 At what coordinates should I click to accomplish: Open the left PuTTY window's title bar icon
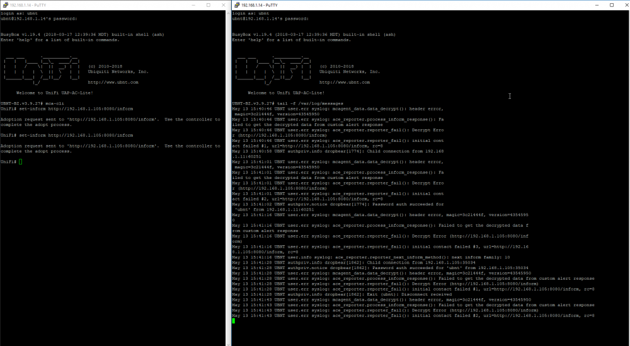pyautogui.click(x=5, y=5)
